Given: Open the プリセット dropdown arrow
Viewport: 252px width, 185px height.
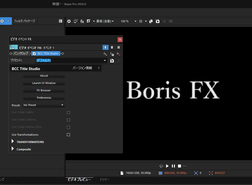Looking at the screenshot, I should click(x=105, y=60).
